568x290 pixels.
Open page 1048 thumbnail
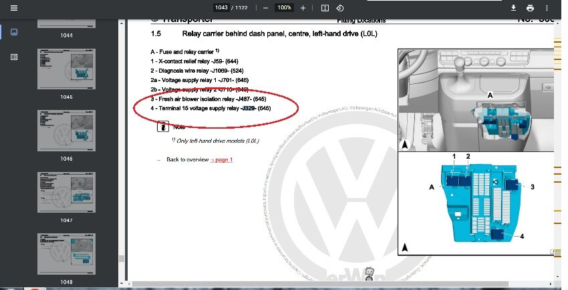pos(66,254)
